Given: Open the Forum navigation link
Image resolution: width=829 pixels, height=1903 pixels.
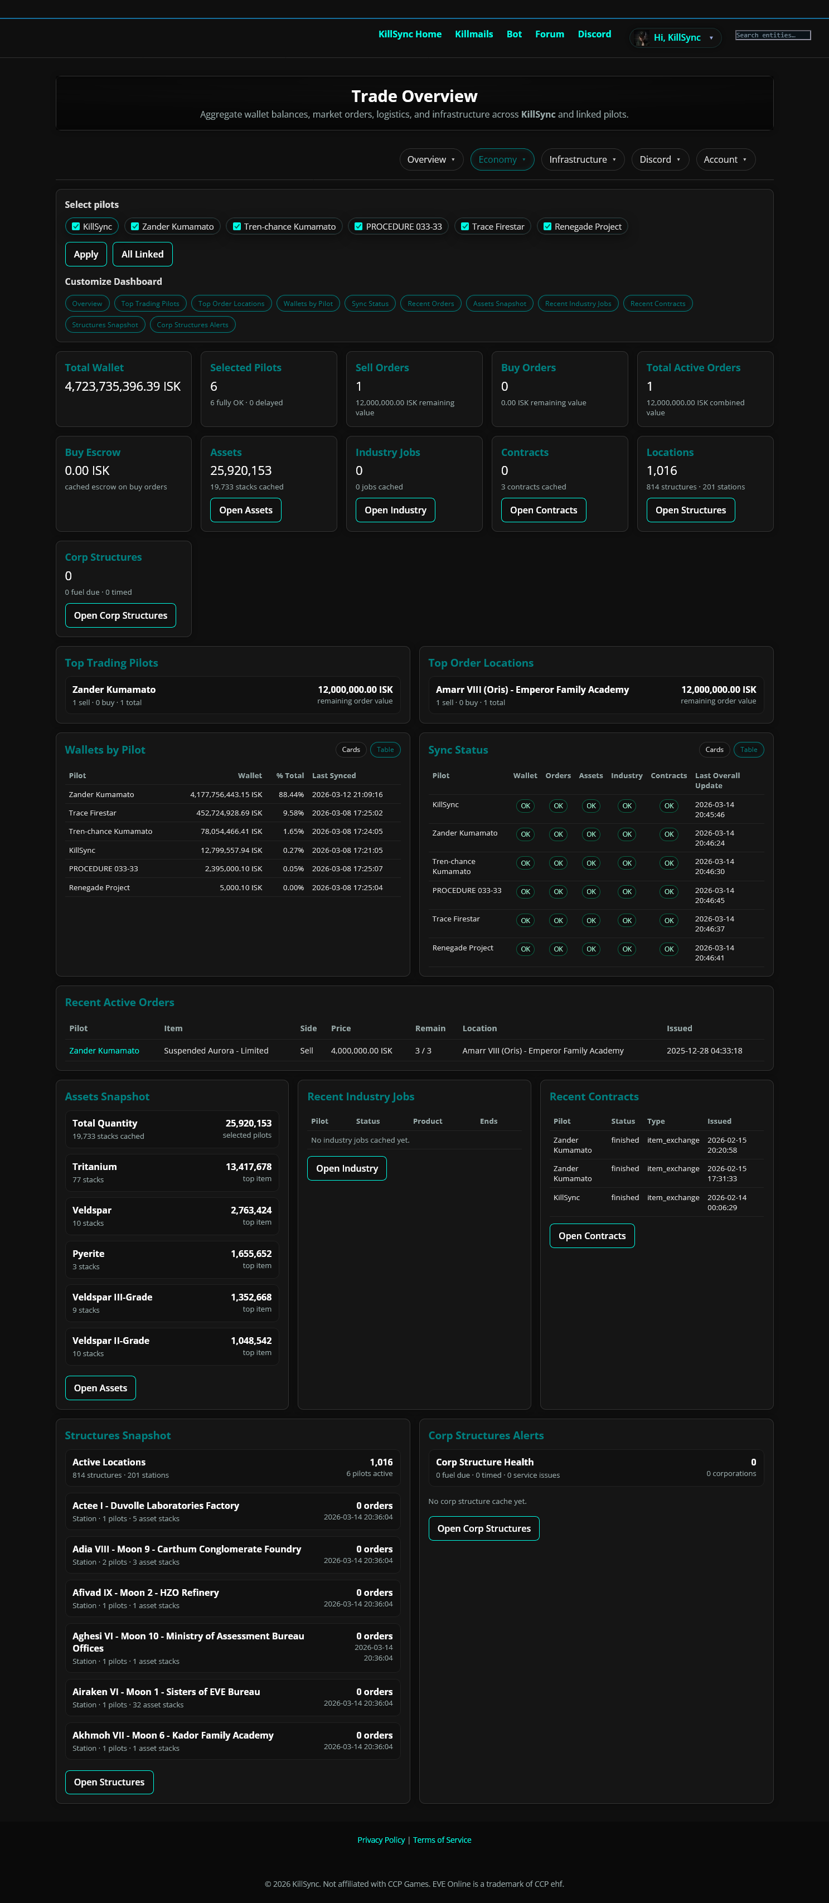Looking at the screenshot, I should coord(549,34).
